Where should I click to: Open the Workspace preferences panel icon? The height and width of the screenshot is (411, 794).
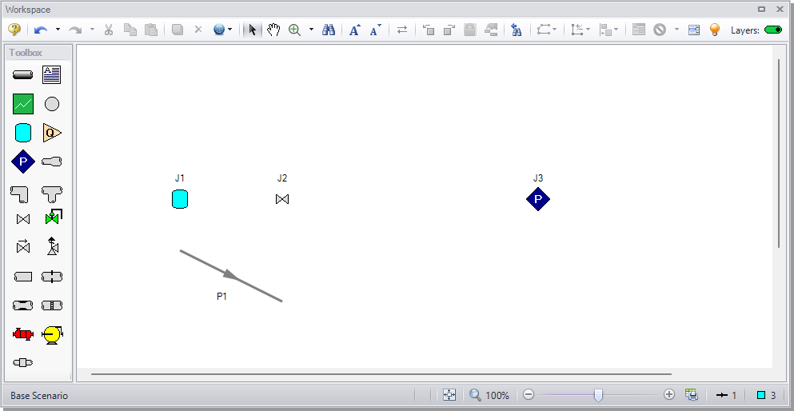694,30
